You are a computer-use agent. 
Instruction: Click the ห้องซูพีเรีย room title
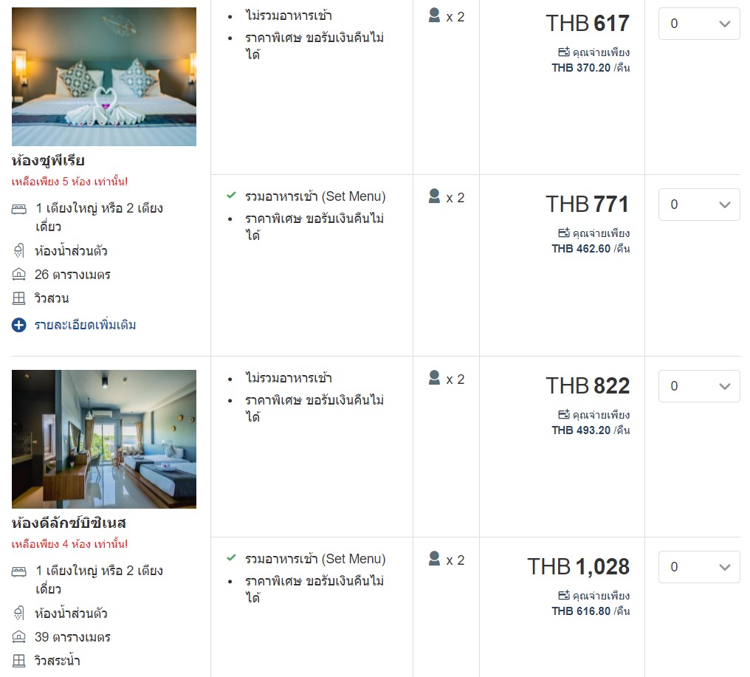point(49,160)
